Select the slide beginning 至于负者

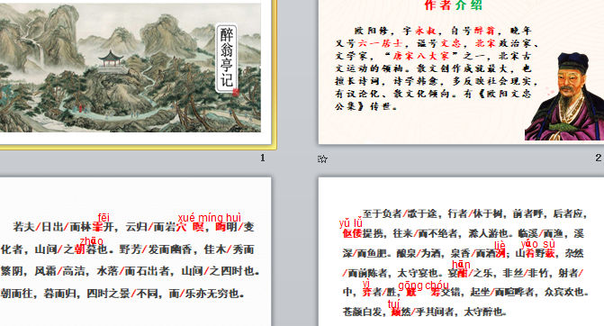click(461, 251)
